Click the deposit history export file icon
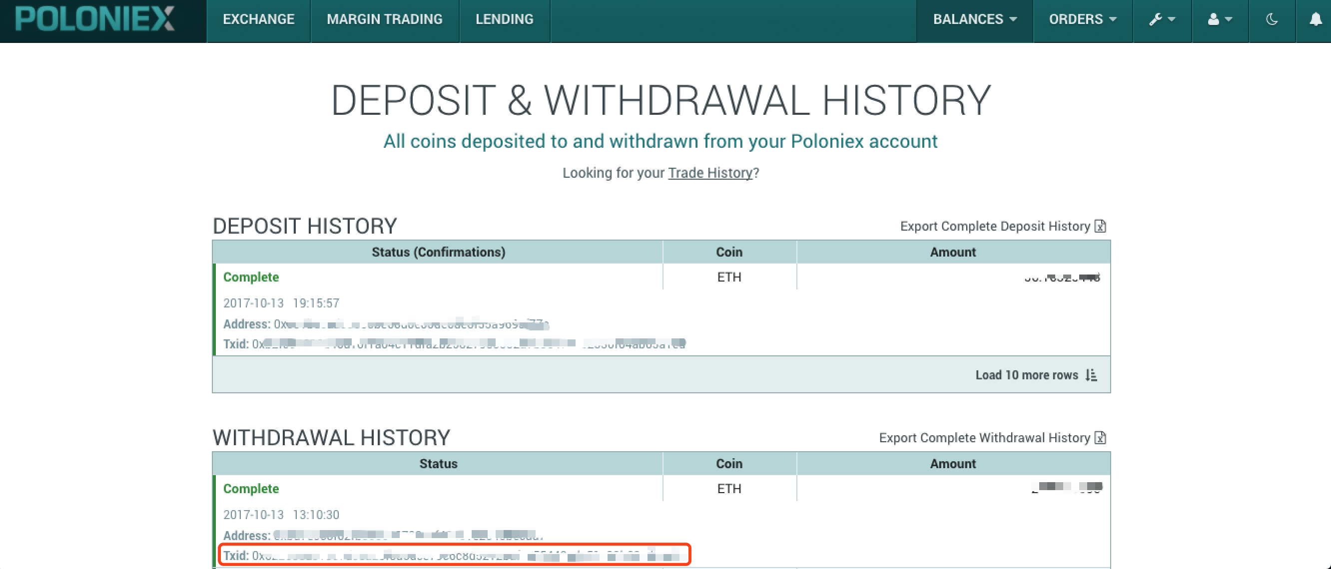 click(1100, 226)
